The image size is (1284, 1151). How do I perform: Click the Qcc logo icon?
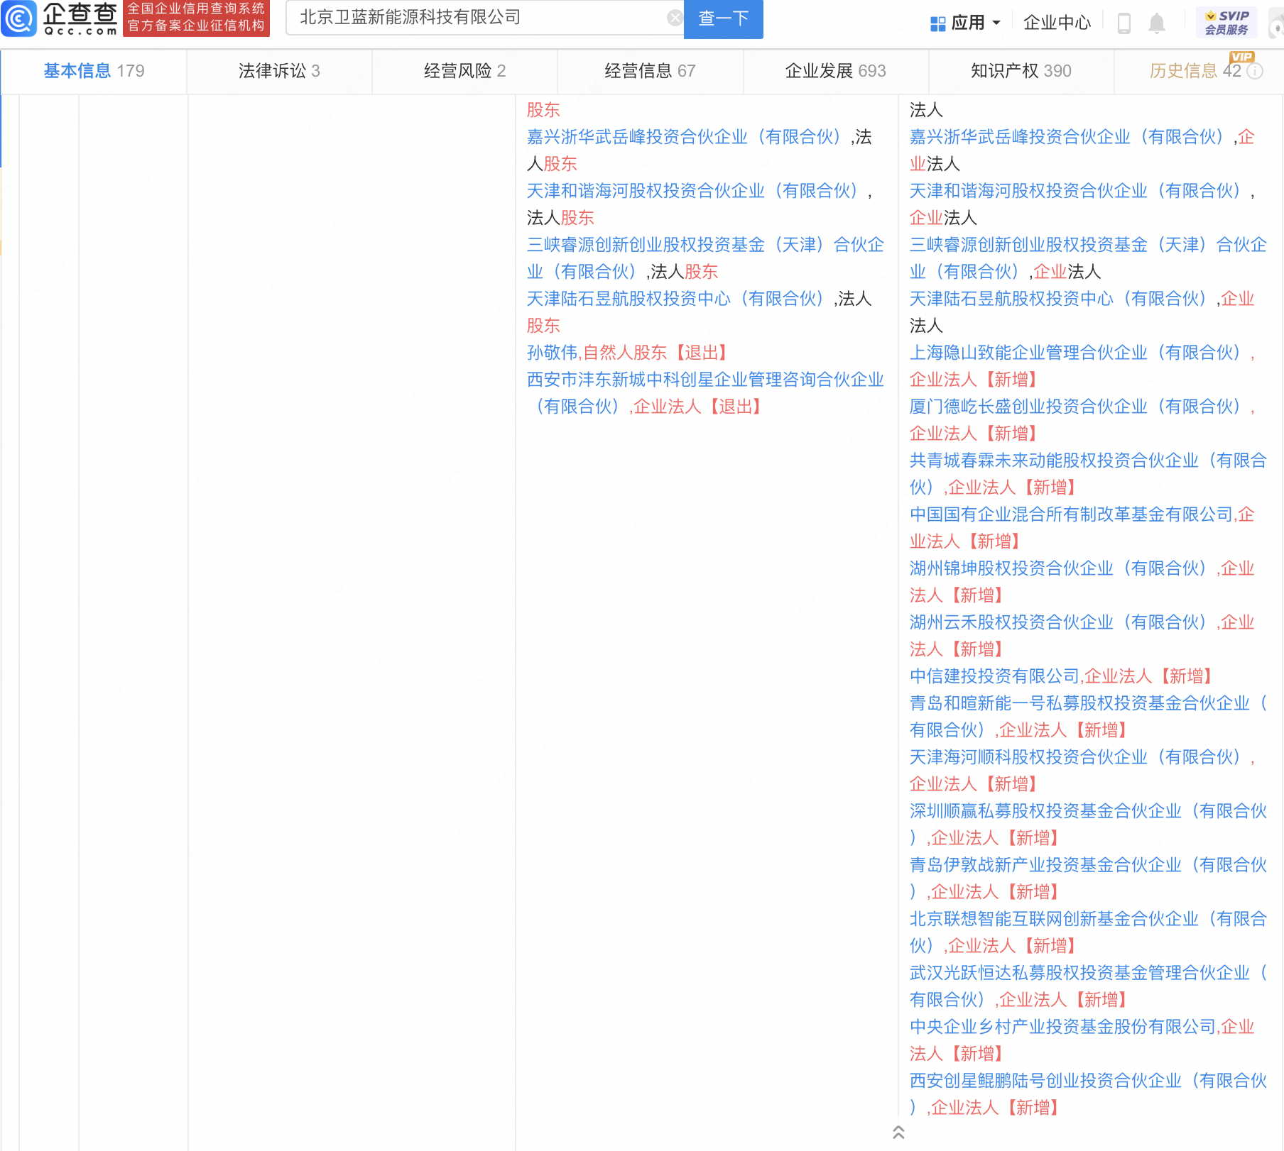(x=19, y=18)
